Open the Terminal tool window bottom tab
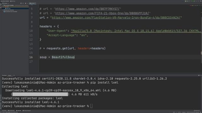Image resolution: width=202 pixels, height=113 pixels. pyautogui.click(x=19, y=110)
